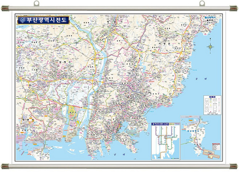Screen dimensions: 239x172
Task: Click the Gadeokdo island inset map
Action: [201, 138]
